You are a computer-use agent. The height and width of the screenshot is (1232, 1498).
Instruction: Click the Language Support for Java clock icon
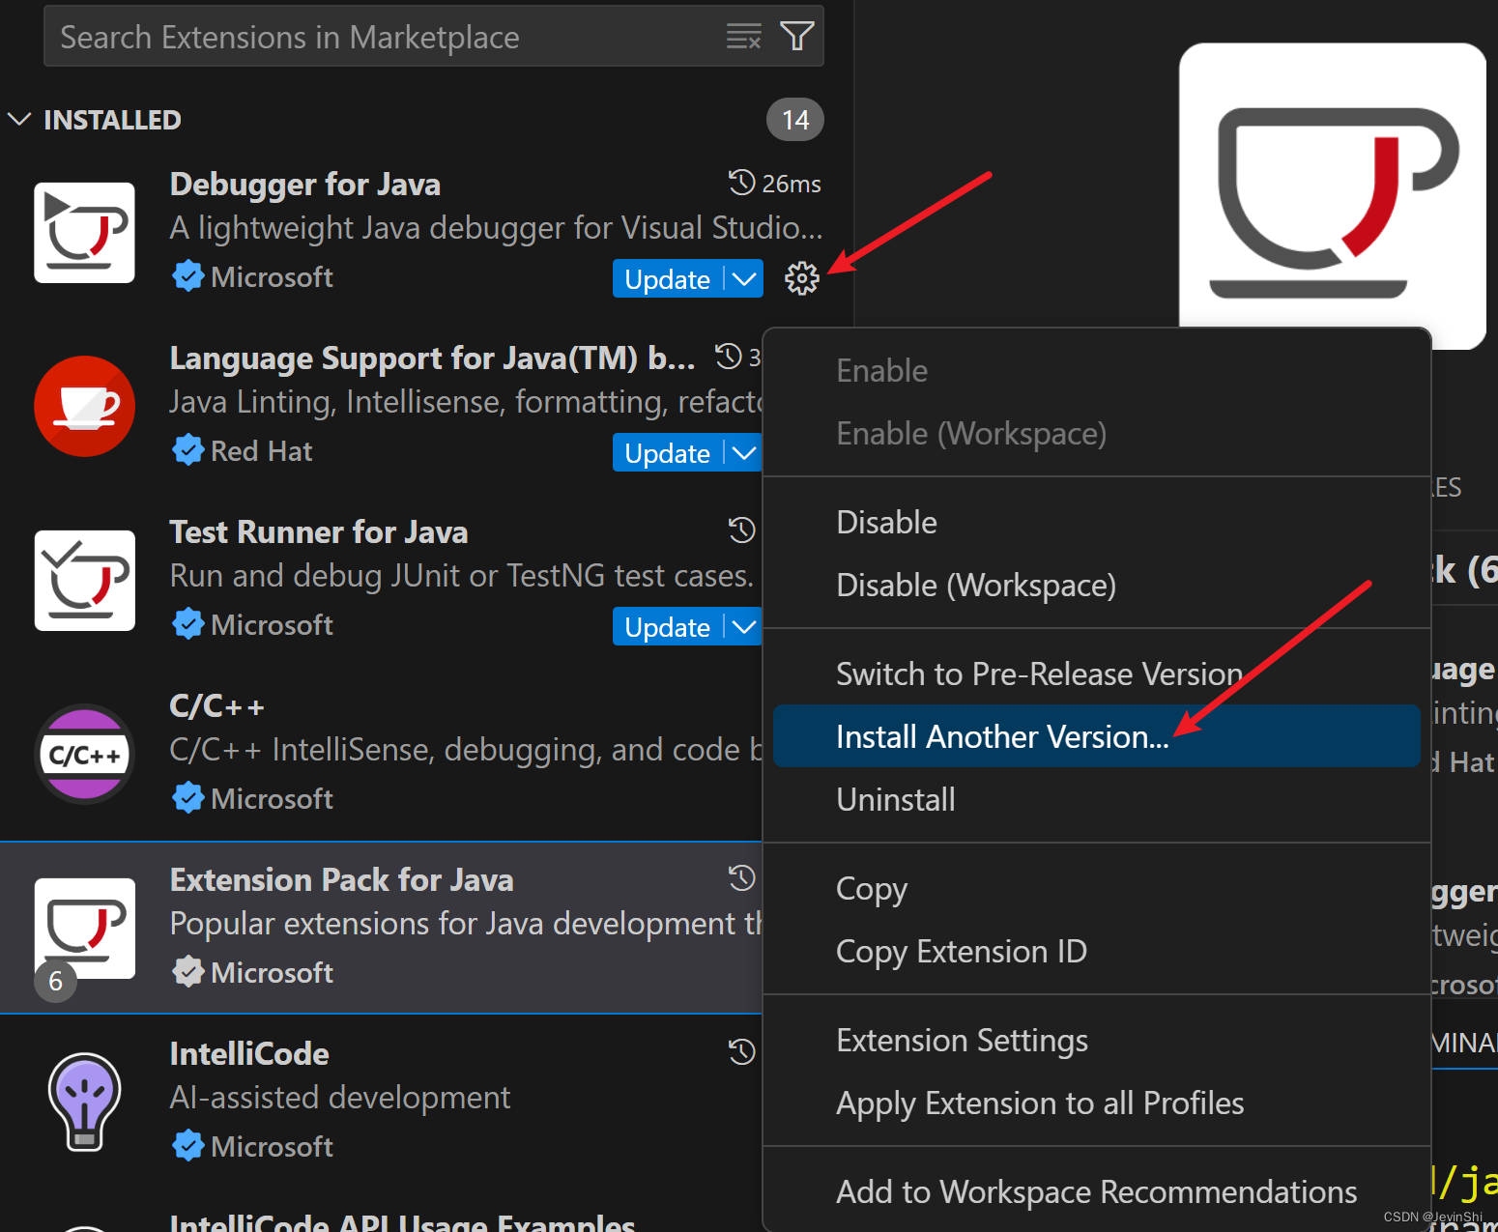(x=729, y=357)
